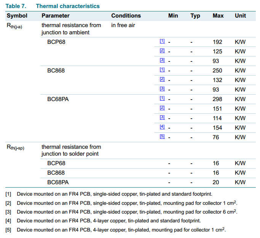The width and height of the screenshot is (260, 238).
Task: Click the Max value 20 for BC68PA
Action: click(216, 182)
